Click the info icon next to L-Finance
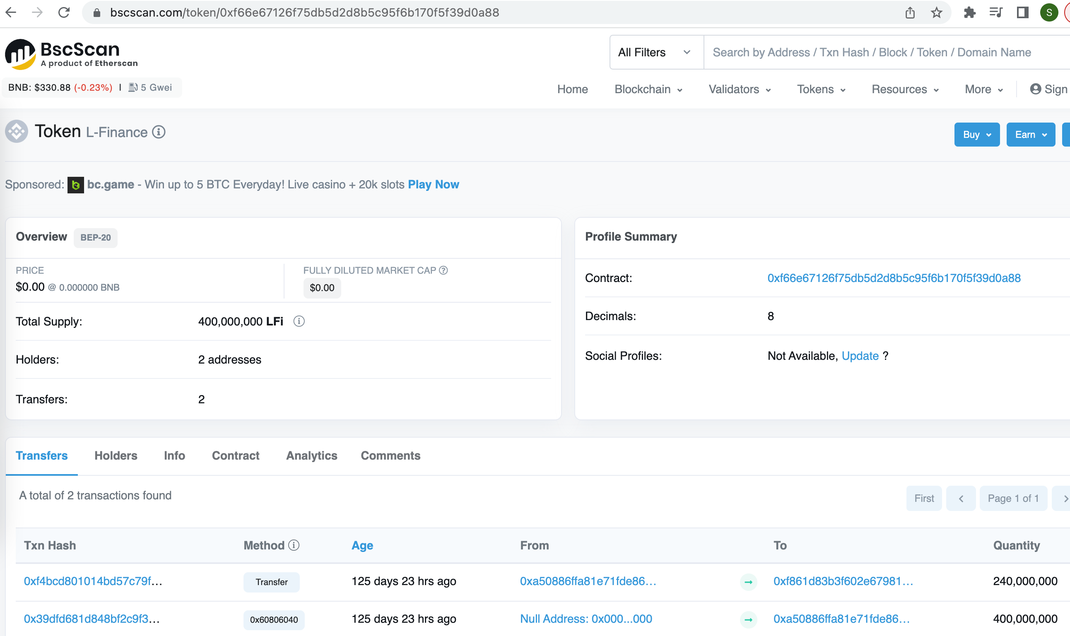Screen dimensions: 1070x636 coord(159,132)
